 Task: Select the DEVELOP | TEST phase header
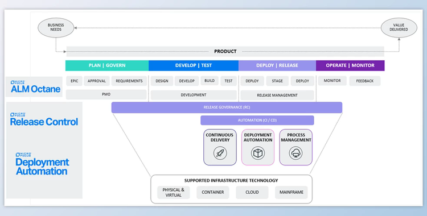194,65
